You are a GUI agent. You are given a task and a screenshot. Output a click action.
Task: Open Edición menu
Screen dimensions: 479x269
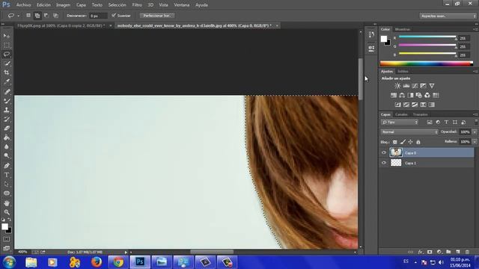(x=43, y=5)
